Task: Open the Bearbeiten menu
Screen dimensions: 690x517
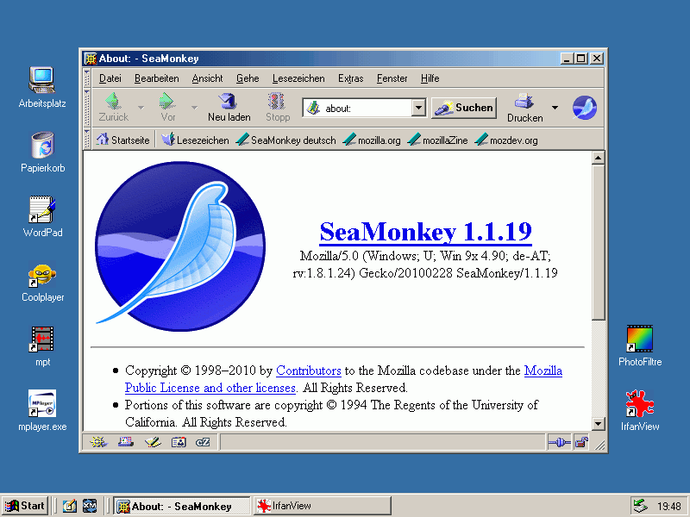Action: 157,78
